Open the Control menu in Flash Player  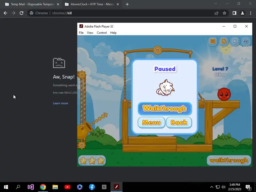tap(102, 33)
